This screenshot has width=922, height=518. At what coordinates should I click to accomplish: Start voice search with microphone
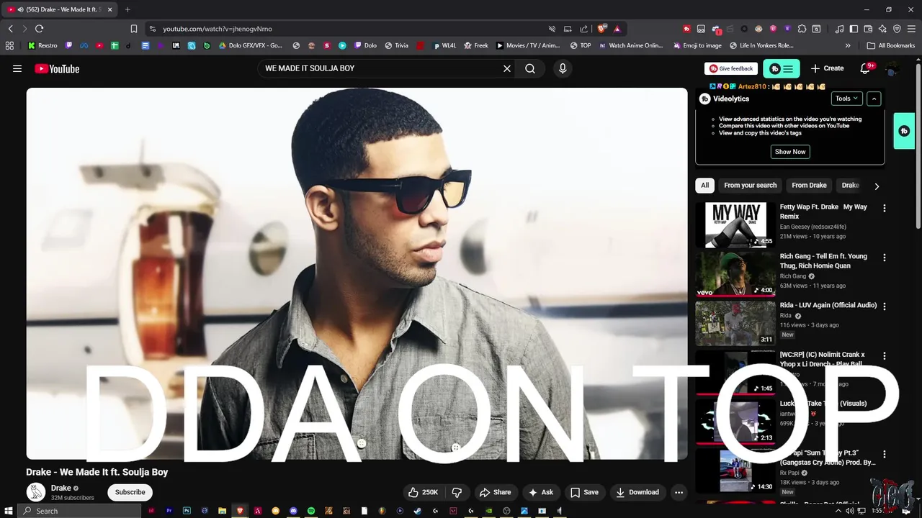tap(563, 68)
